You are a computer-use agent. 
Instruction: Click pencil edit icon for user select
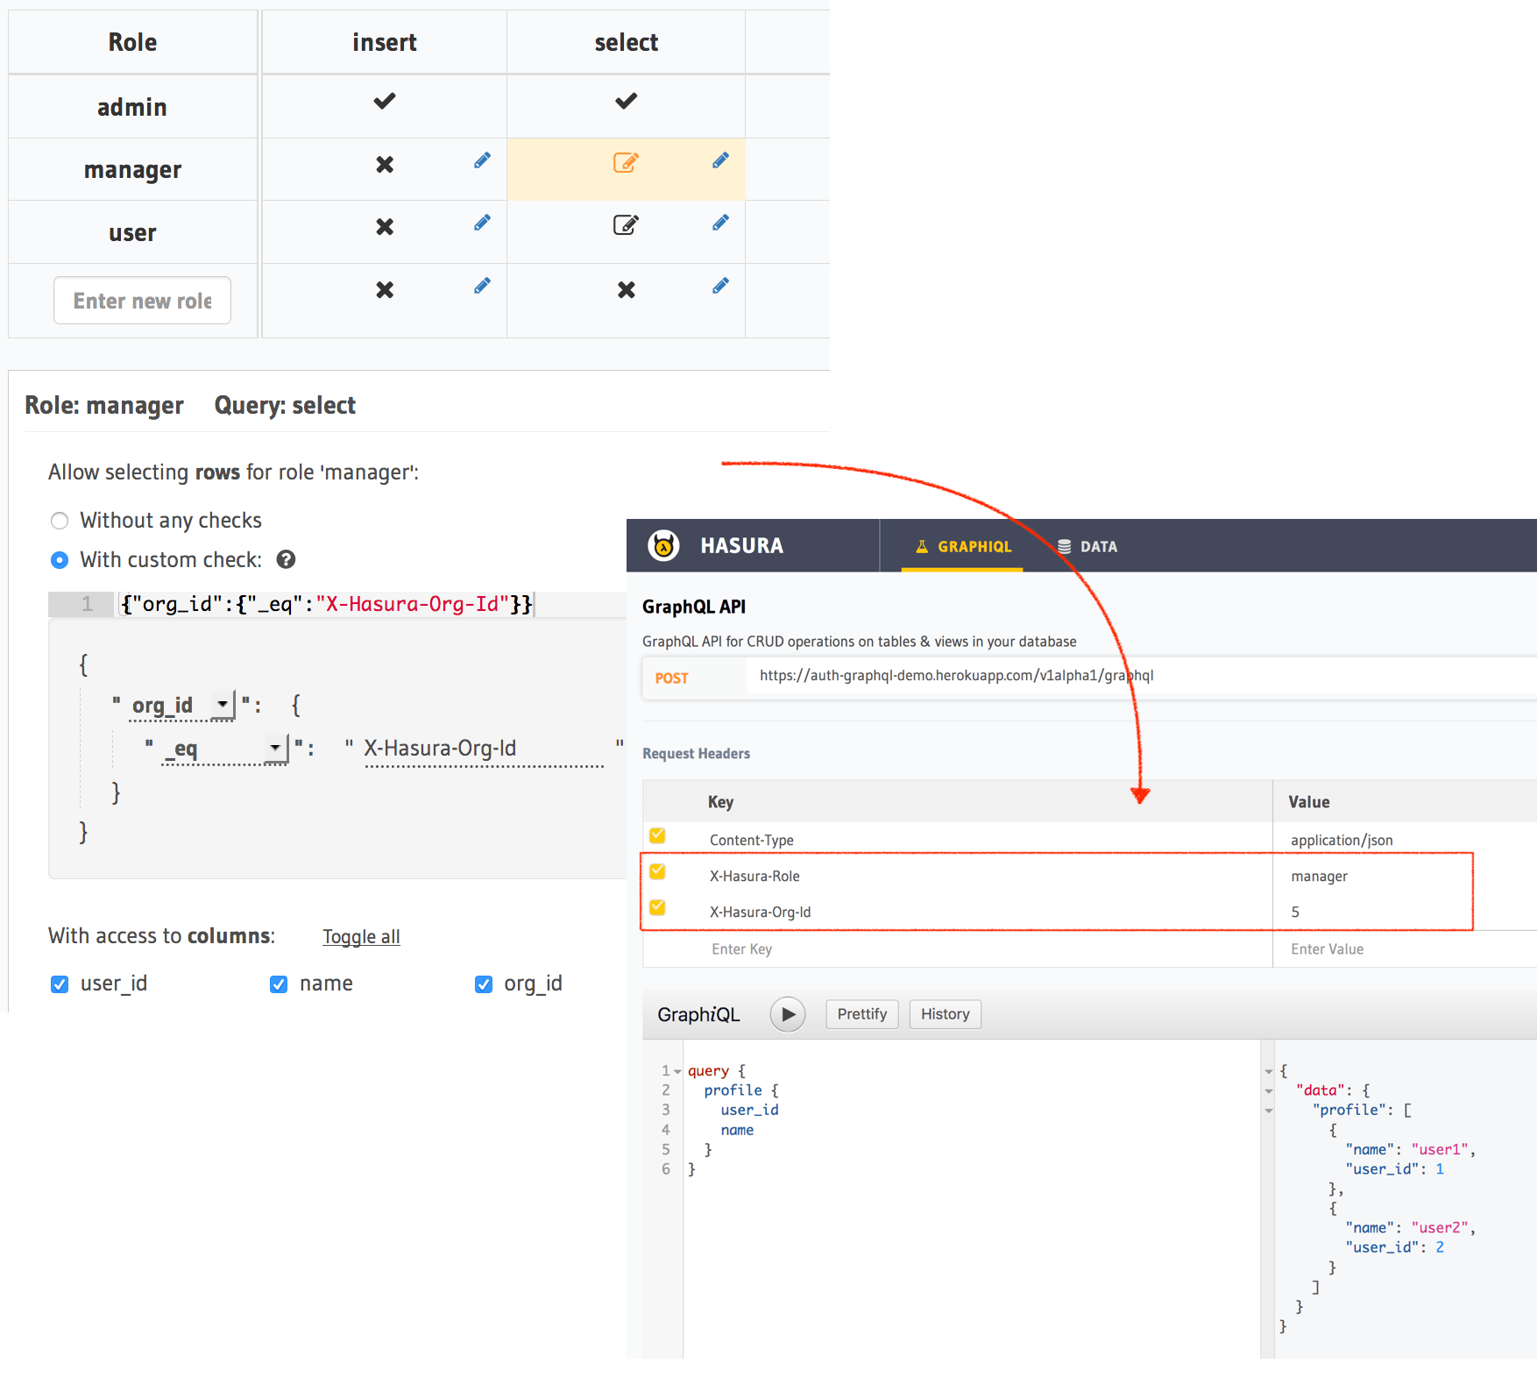(720, 224)
